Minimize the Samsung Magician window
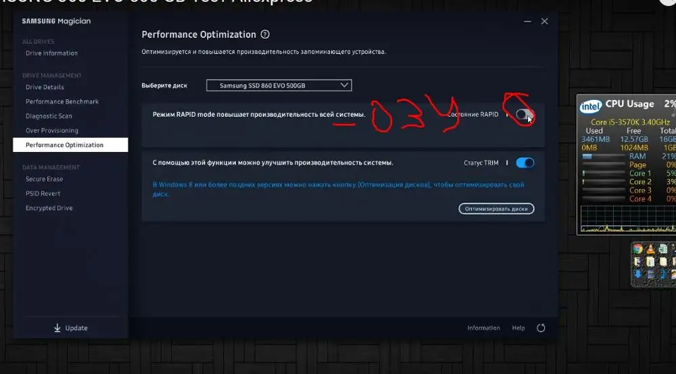Screen dimensions: 676x374 coord(527,21)
